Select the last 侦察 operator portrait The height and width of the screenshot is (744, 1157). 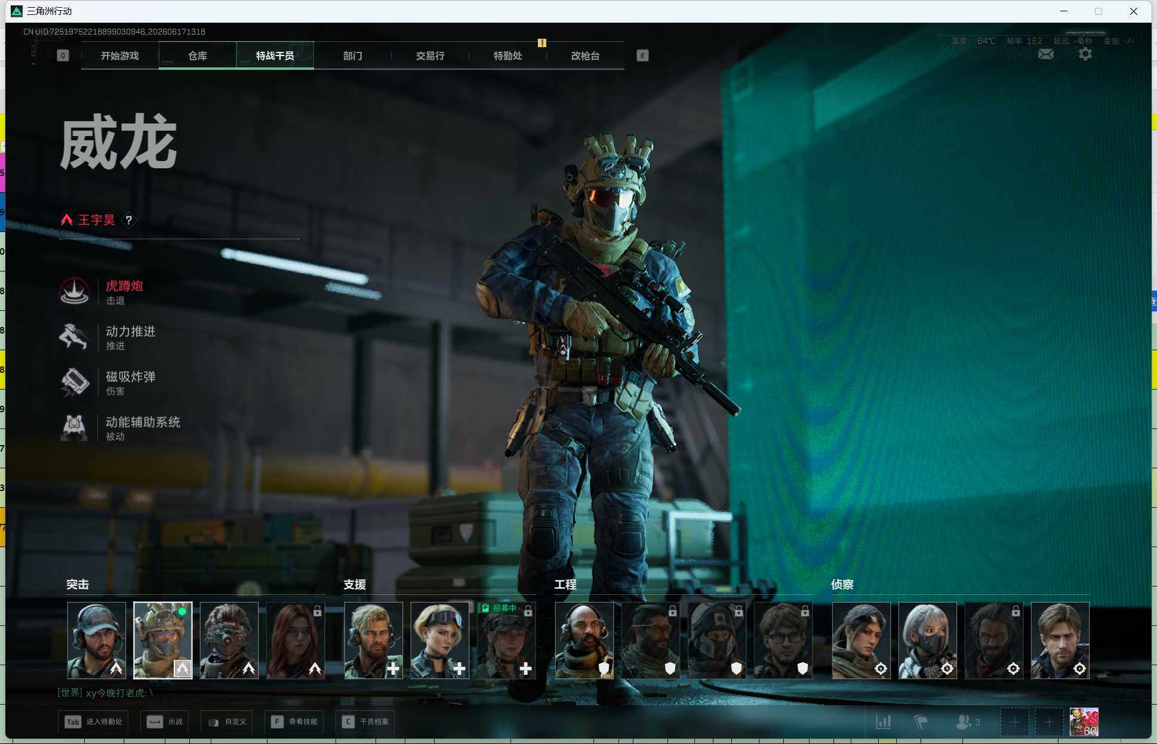[1060, 640]
